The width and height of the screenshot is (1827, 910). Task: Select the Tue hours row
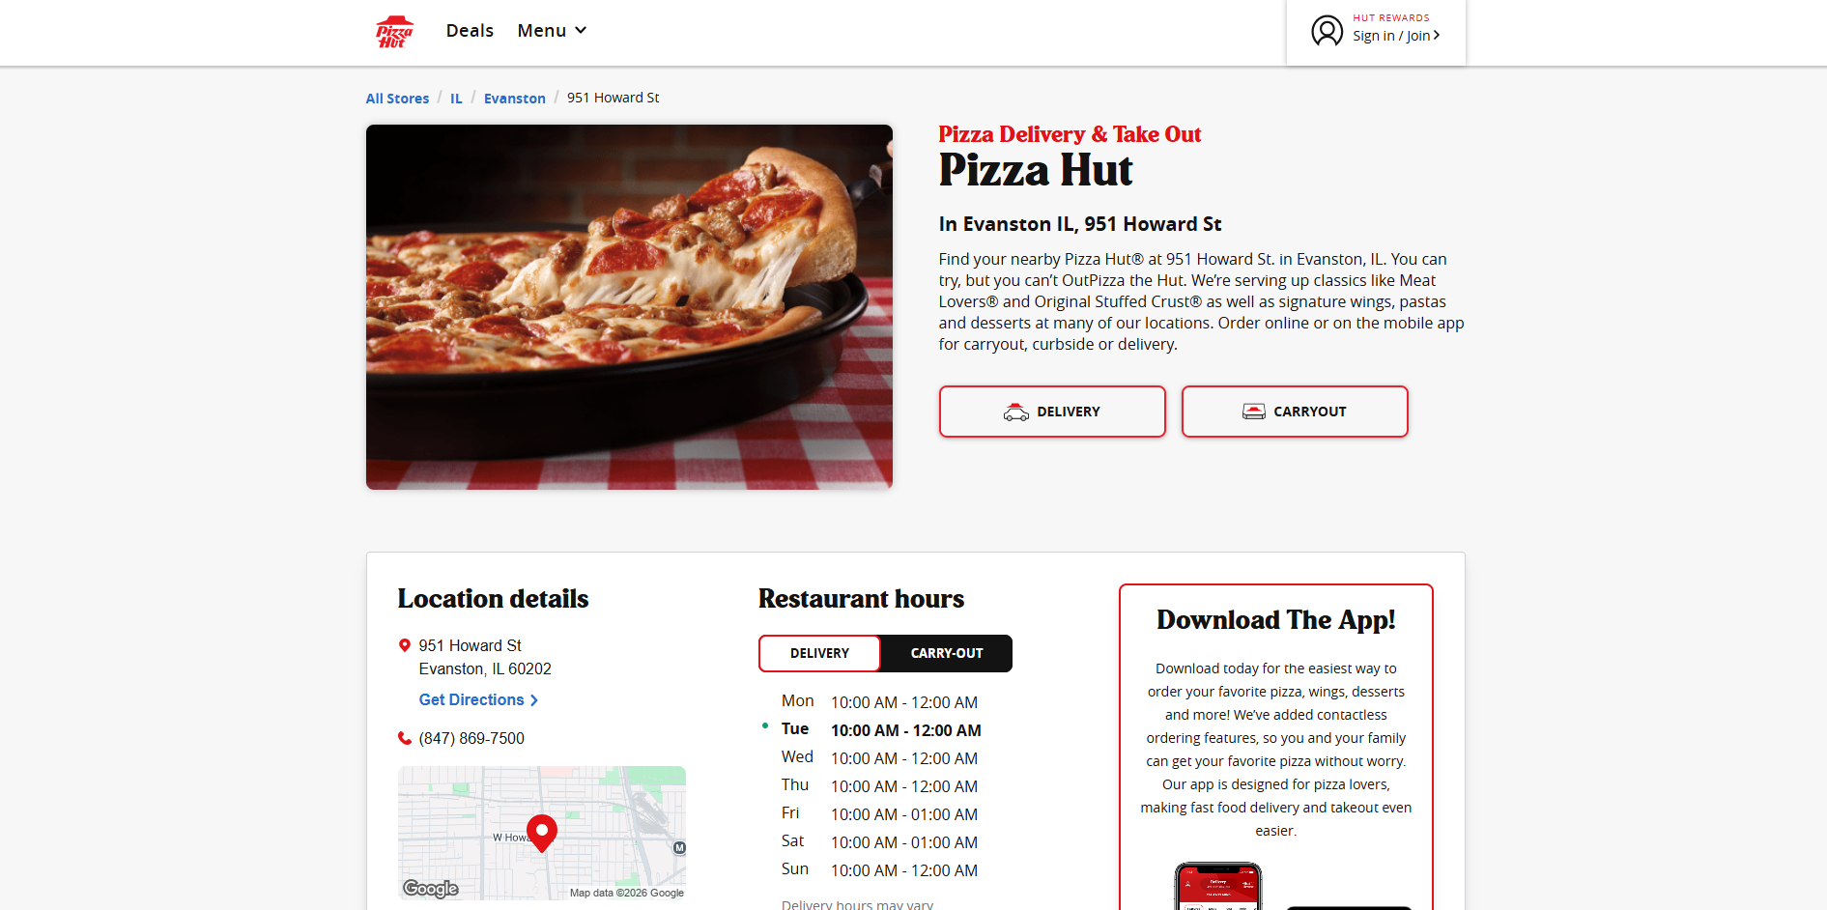[881, 730]
